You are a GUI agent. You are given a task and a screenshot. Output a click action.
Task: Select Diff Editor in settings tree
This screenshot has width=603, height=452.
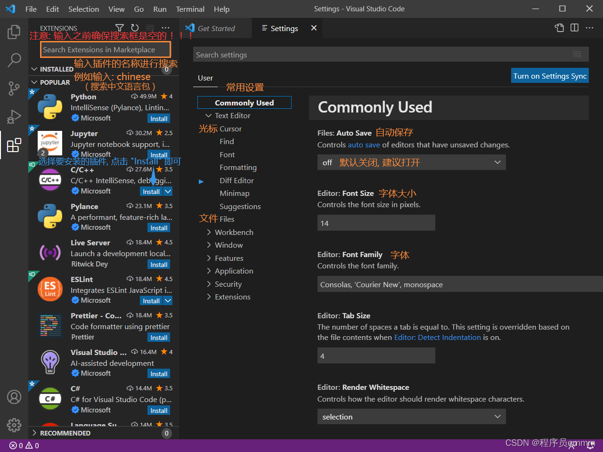(236, 180)
